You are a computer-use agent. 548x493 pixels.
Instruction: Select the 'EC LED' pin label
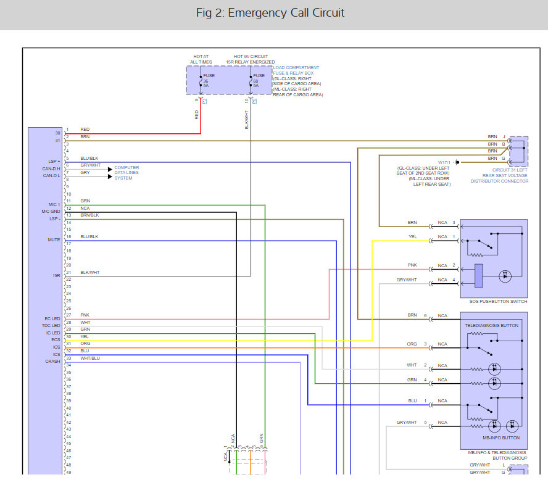coord(52,318)
